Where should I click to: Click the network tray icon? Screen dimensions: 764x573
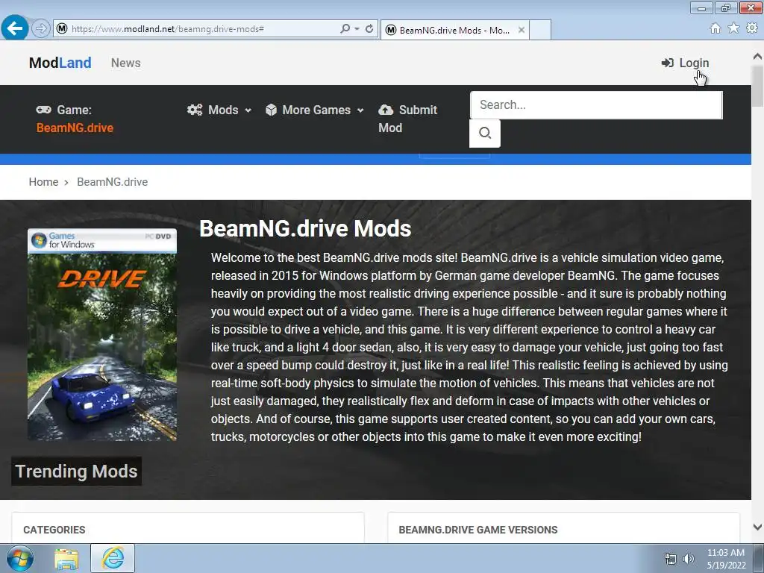671,559
